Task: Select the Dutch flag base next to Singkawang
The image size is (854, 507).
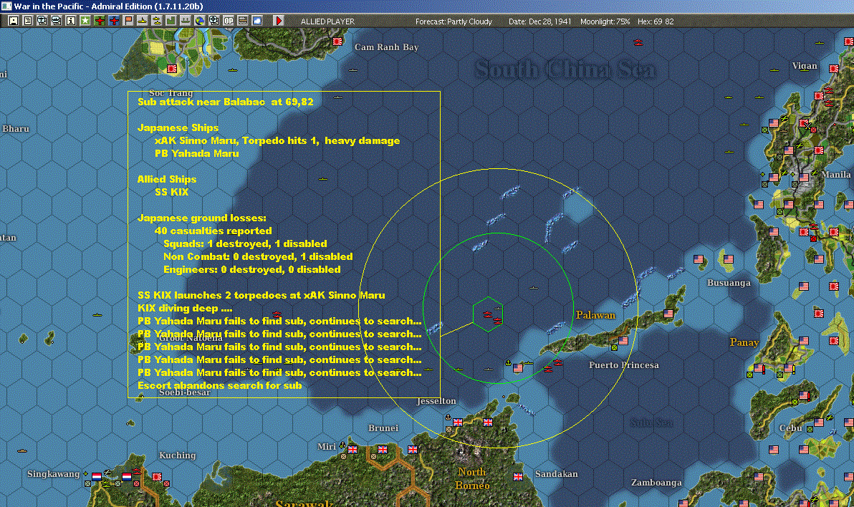Action: [x=97, y=476]
